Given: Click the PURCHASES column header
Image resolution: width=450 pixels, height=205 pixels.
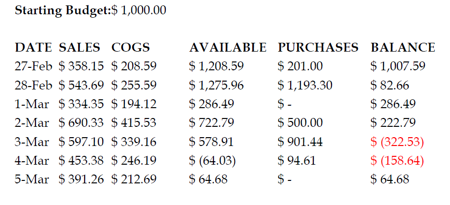Looking at the screenshot, I should (x=318, y=48).
